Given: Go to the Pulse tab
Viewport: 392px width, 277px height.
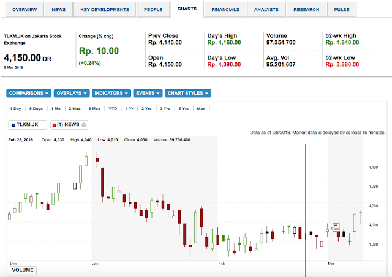Looking at the screenshot, I should (342, 10).
